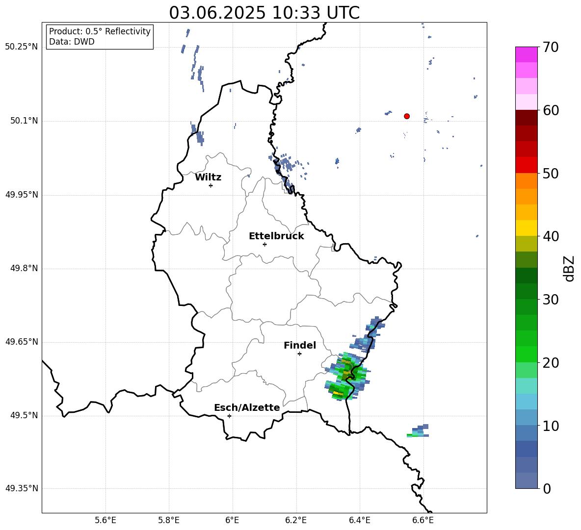Click the colorbar value 50
The height and width of the screenshot is (530, 581).
pyautogui.click(x=551, y=174)
